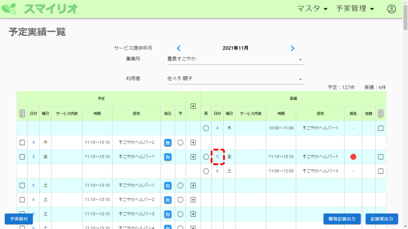Open the 予実管理 menu
Screen dimensions: 408x229
(x=355, y=9)
